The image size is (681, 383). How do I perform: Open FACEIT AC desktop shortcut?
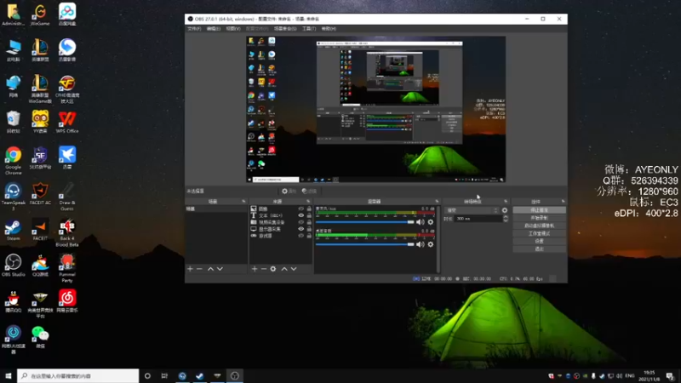click(40, 194)
